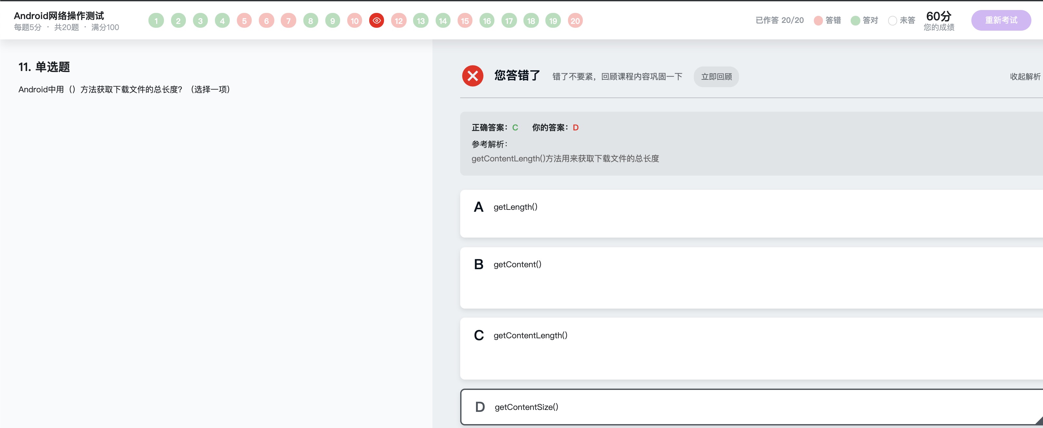Navigate to question 14
The width and height of the screenshot is (1043, 428).
point(443,21)
